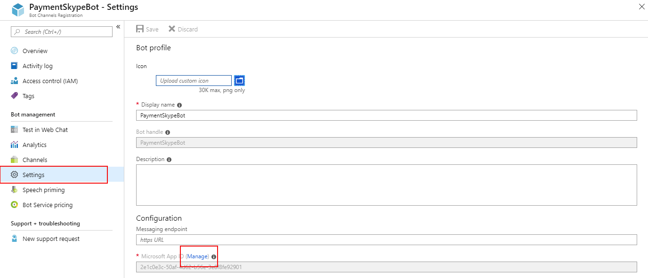The image size is (648, 278).
Task: Click the Bot handle field
Action: (386, 142)
